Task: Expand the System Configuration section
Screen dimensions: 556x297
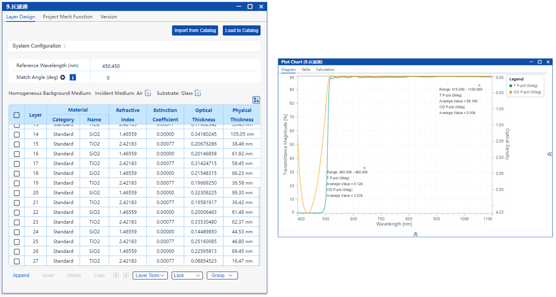Action: [39, 46]
